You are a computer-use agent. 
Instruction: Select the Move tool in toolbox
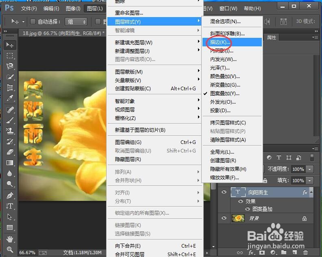pos(10,45)
